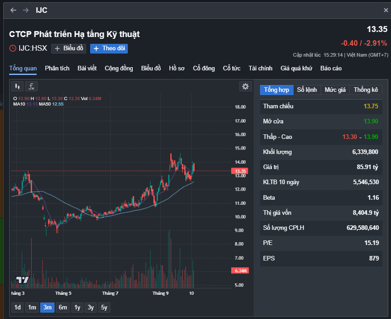Click the forward arrow navigation icon
391x319 pixels.
pos(26,10)
